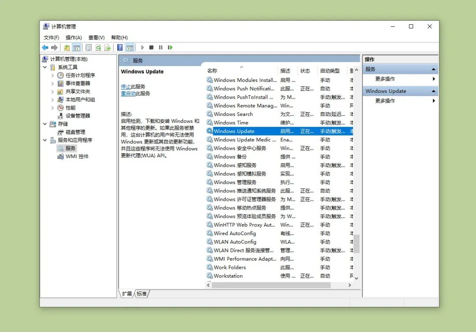The width and height of the screenshot is (476, 332).
Task: Open the 帮助(H) menu
Action: [x=119, y=37]
